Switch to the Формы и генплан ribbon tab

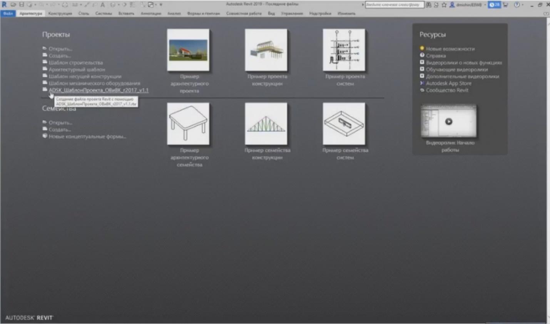(x=203, y=13)
